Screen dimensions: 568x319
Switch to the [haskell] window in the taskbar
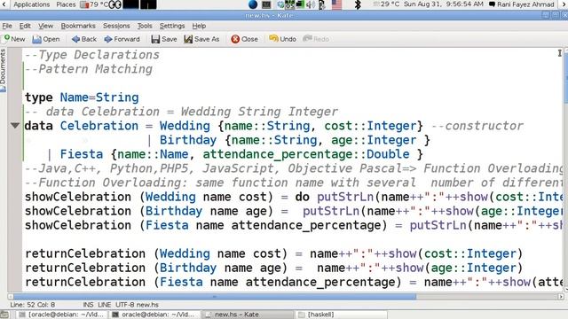(x=342, y=315)
